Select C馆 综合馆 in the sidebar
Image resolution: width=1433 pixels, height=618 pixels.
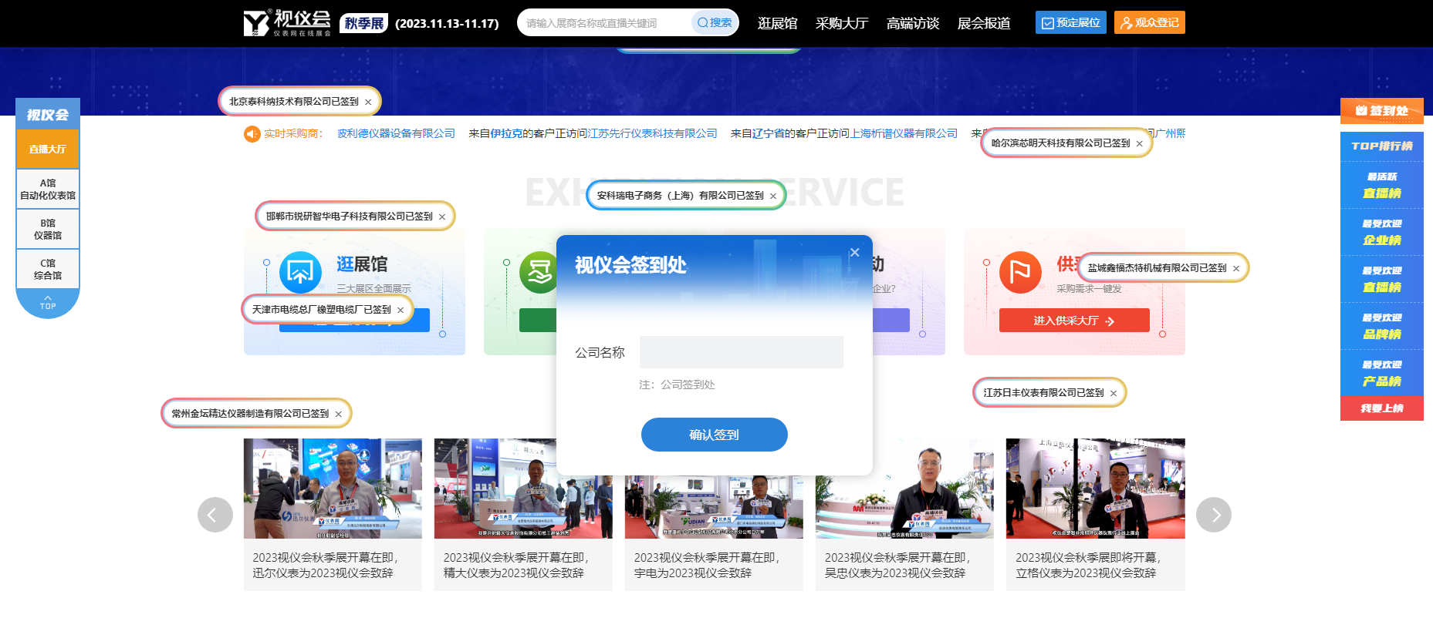(x=48, y=269)
